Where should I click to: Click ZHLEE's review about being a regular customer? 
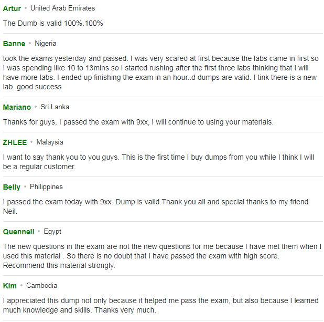pos(158,162)
